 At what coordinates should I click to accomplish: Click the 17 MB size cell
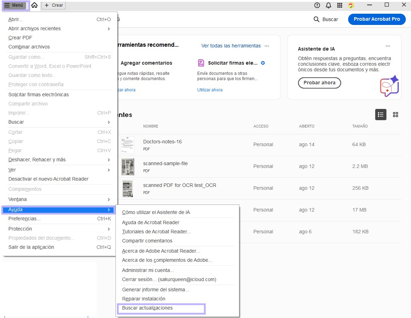(x=359, y=210)
